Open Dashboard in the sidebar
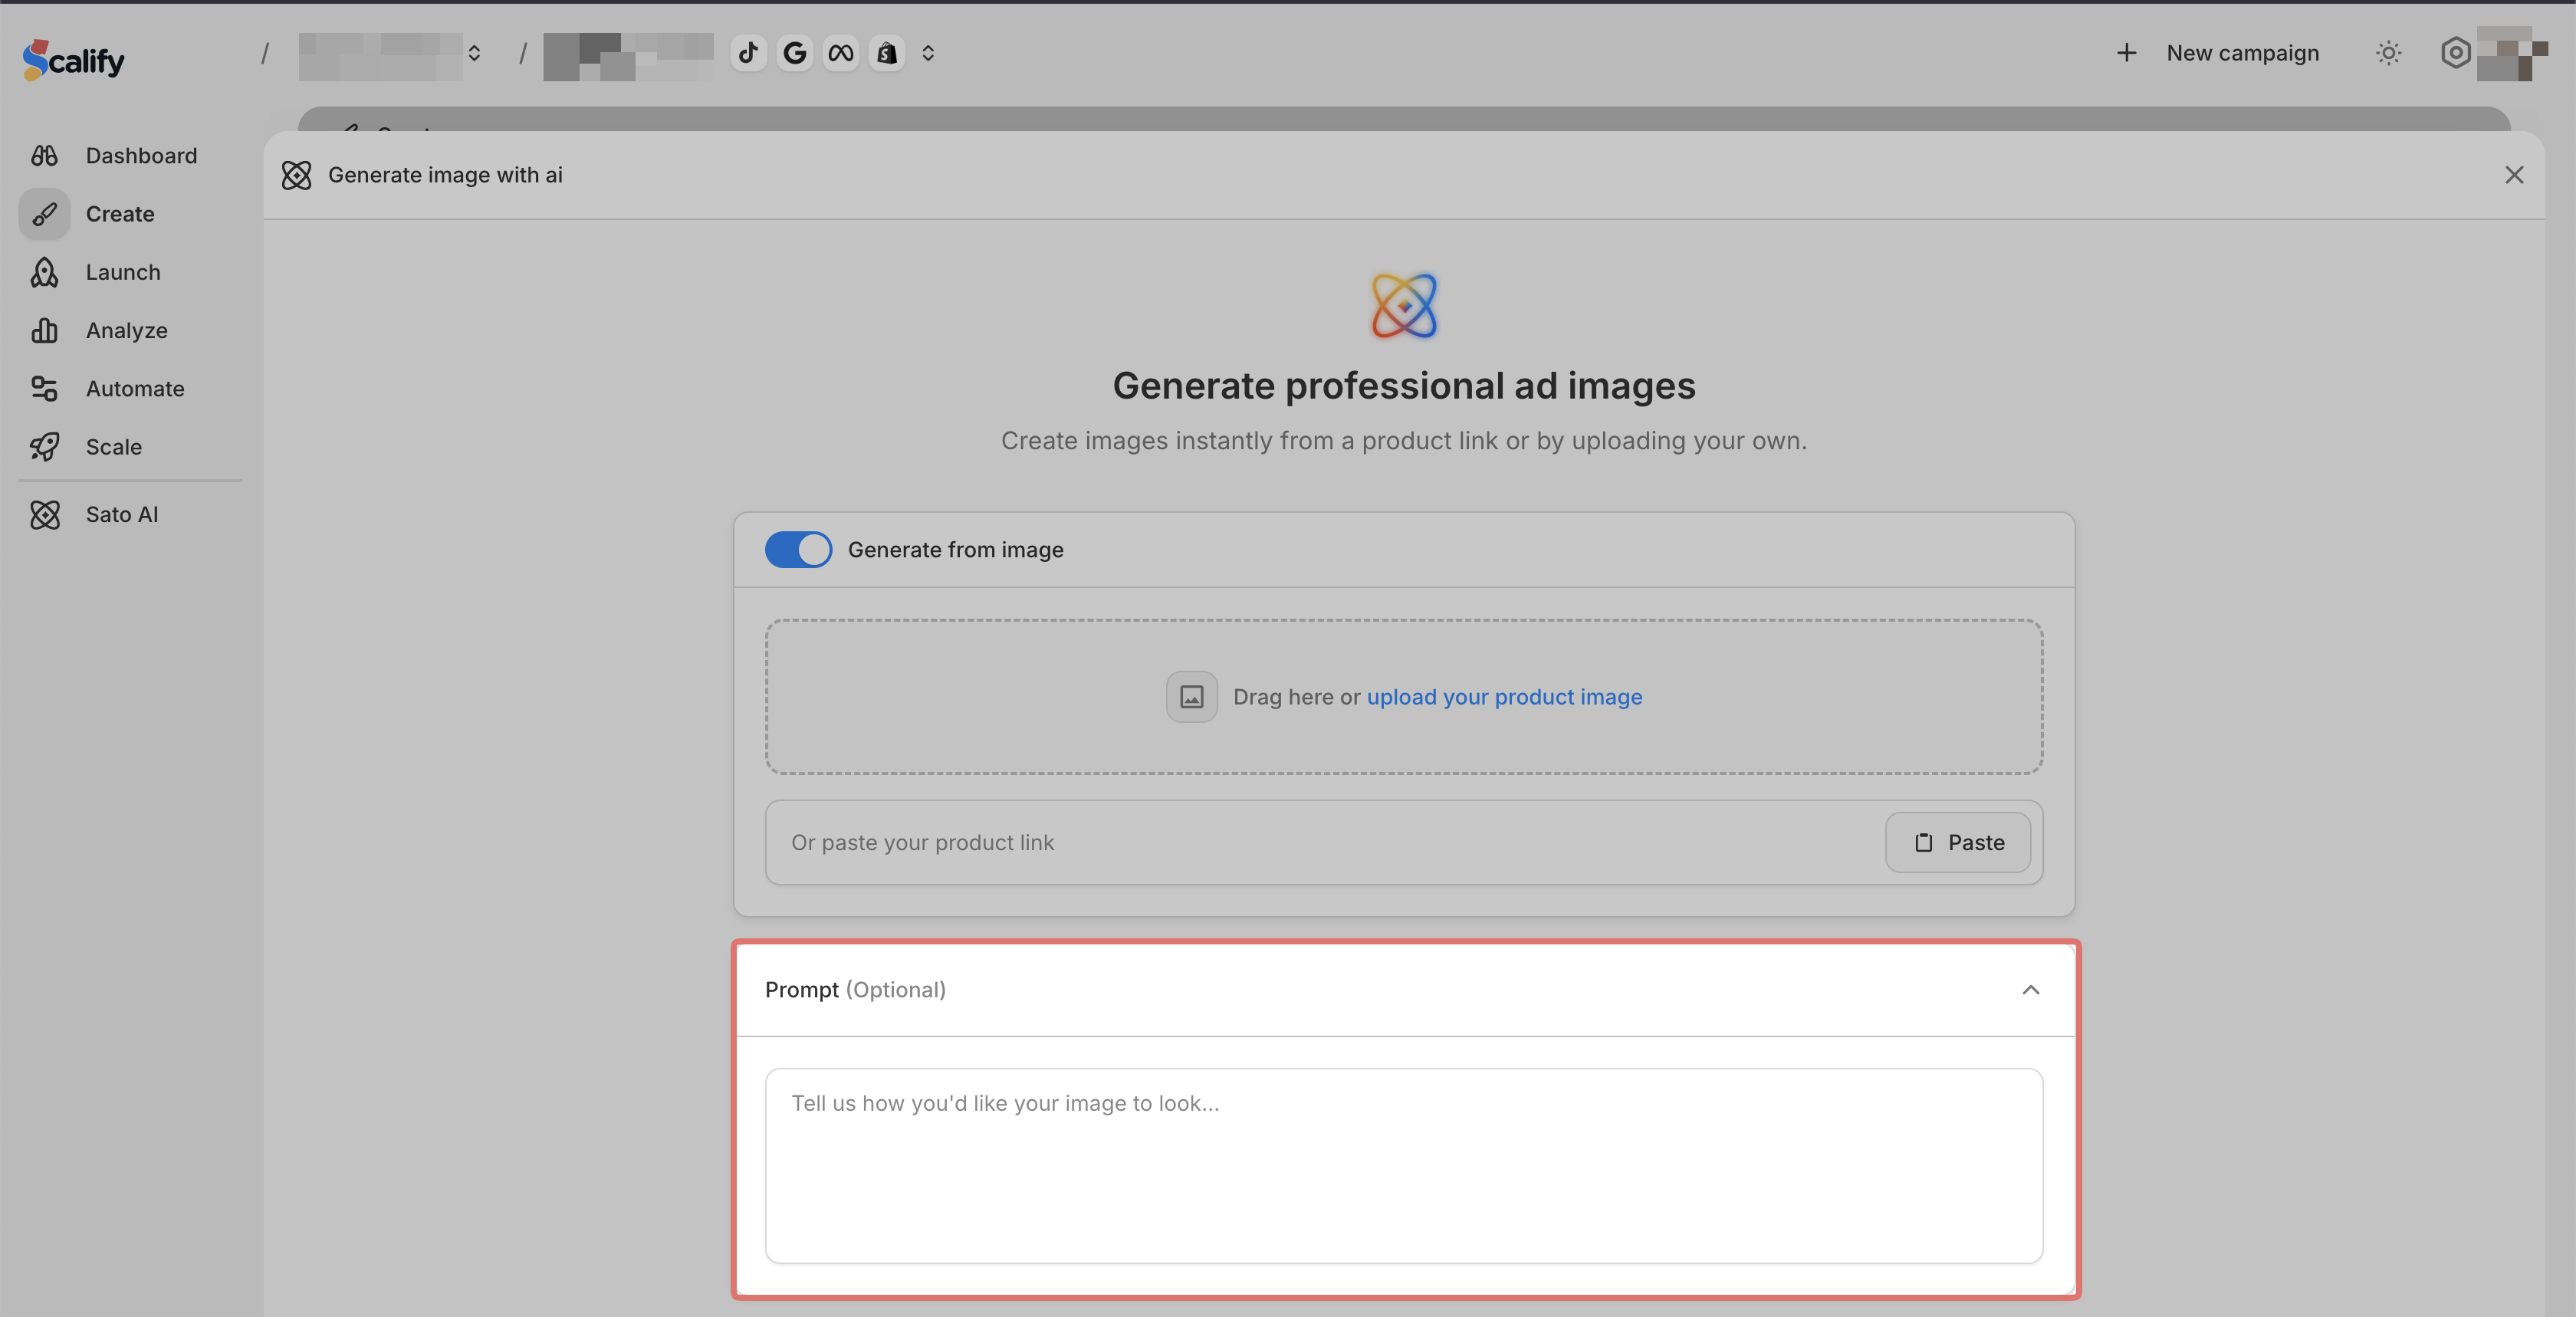The image size is (2576, 1317). (140, 155)
